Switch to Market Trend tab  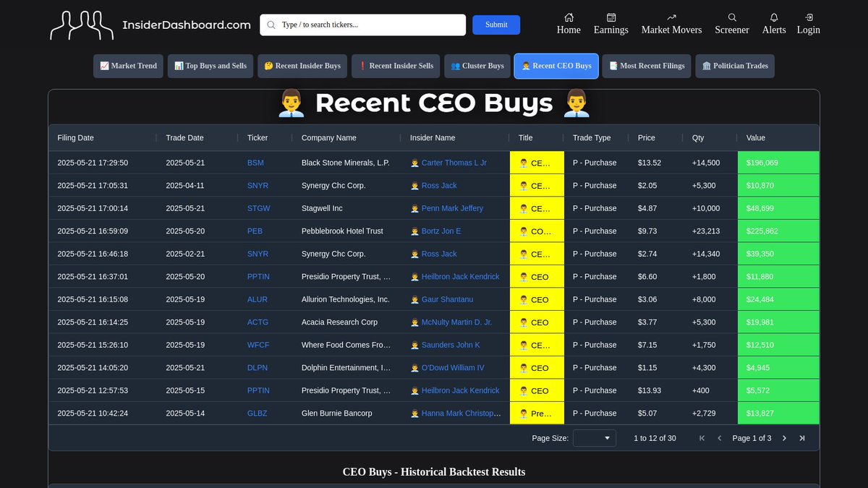(x=129, y=66)
